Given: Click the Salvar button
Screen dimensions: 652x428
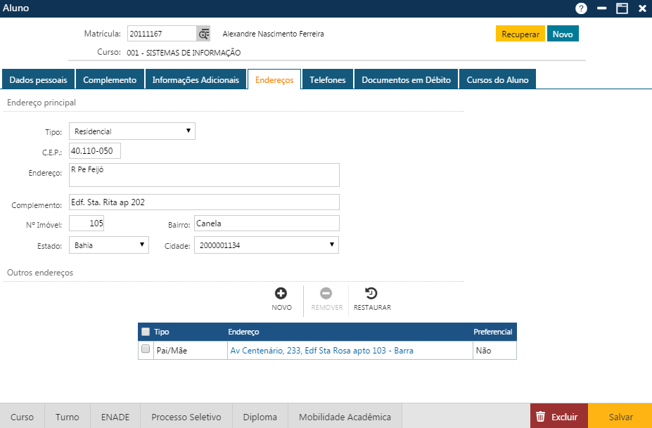Looking at the screenshot, I should pos(620,417).
